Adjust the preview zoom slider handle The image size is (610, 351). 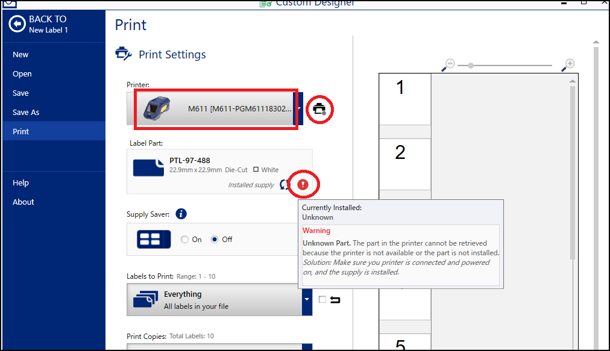[x=471, y=66]
